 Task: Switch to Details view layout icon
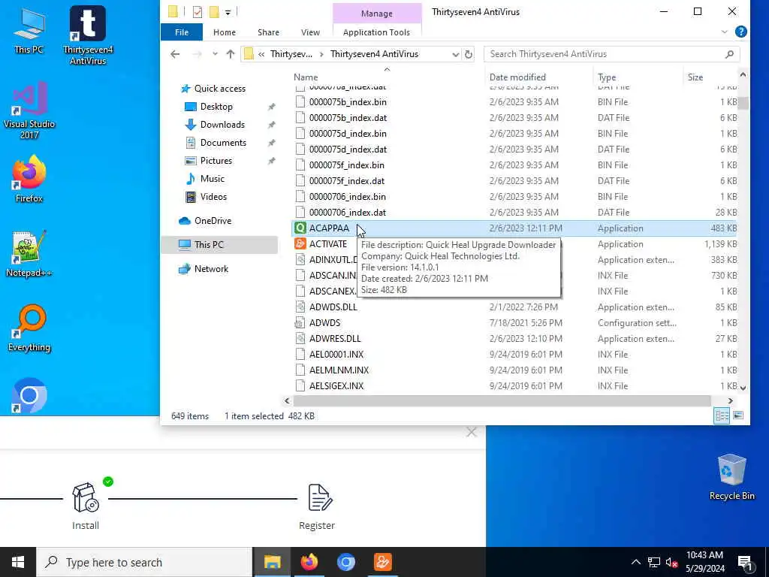[722, 415]
